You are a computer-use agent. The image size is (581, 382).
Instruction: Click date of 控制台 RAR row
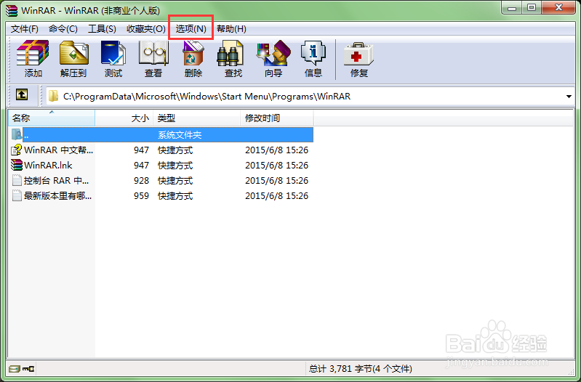(x=277, y=180)
